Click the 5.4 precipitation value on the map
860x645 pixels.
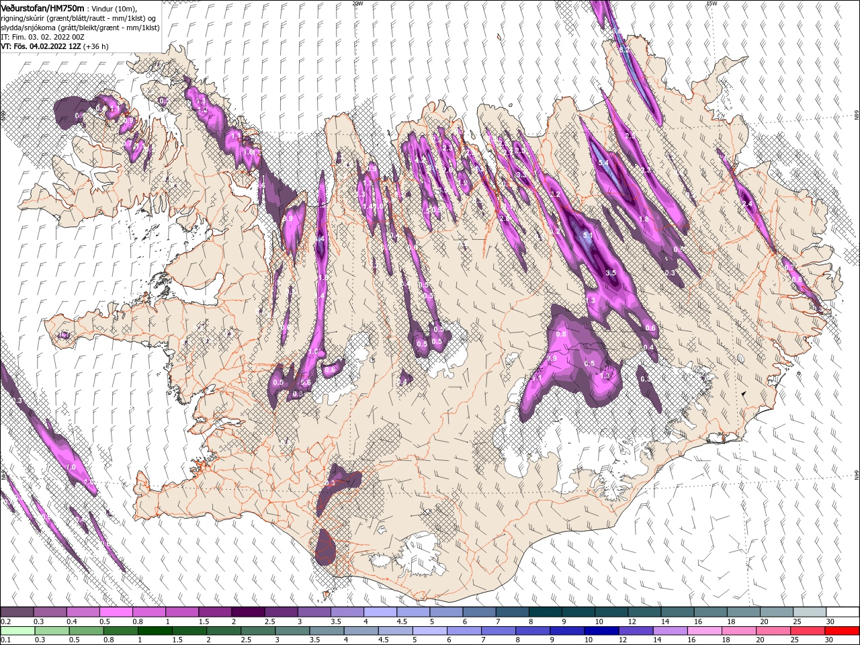(x=603, y=163)
